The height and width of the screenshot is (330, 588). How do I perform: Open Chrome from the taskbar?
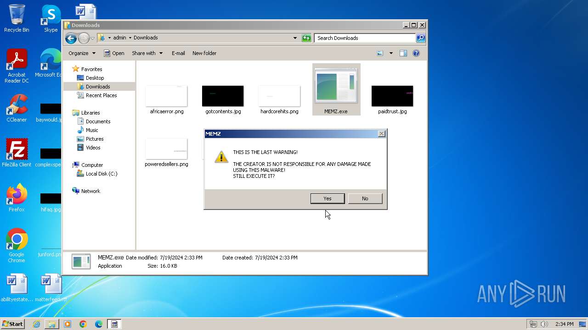[x=83, y=324]
